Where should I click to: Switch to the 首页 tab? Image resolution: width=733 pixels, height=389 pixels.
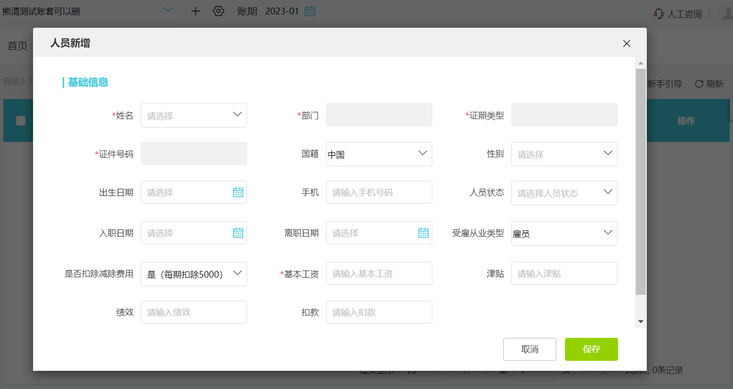tap(18, 46)
